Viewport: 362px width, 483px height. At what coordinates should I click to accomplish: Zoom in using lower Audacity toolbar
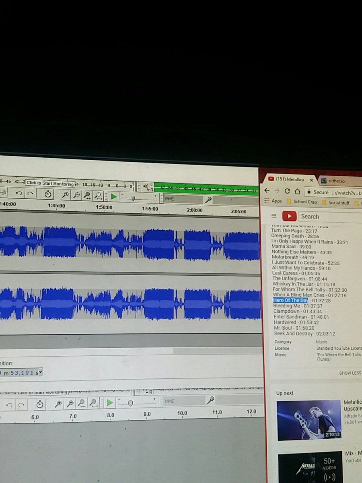click(x=58, y=403)
